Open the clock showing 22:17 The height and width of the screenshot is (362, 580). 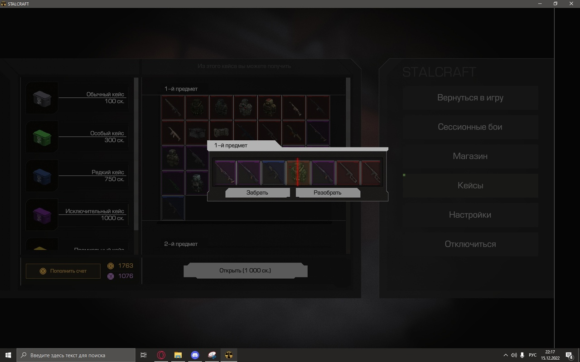point(550,355)
